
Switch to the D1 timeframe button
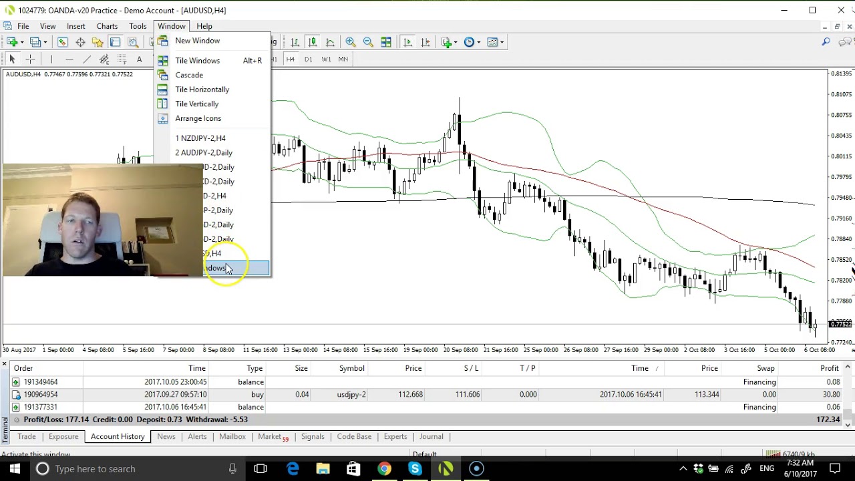pyautogui.click(x=308, y=59)
